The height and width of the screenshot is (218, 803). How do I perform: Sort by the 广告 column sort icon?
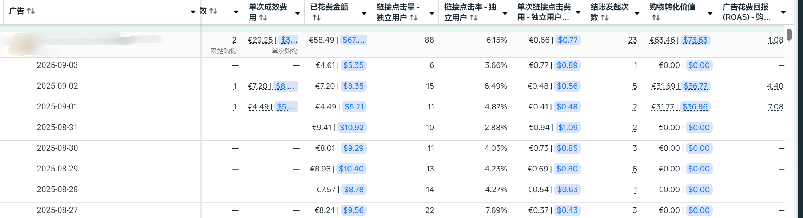click(x=31, y=11)
